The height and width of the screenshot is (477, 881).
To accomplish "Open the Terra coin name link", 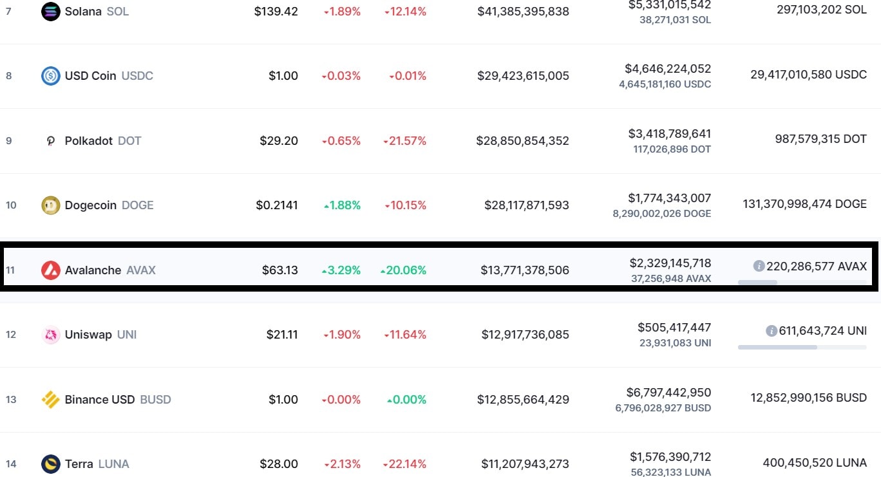I will [x=79, y=464].
